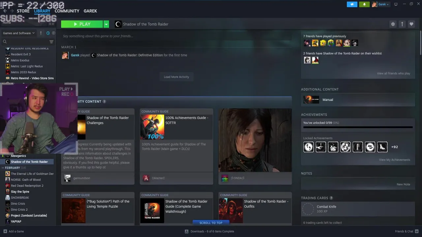
Task: Click the Combat Knife trading card icon
Action: [x=308, y=209]
